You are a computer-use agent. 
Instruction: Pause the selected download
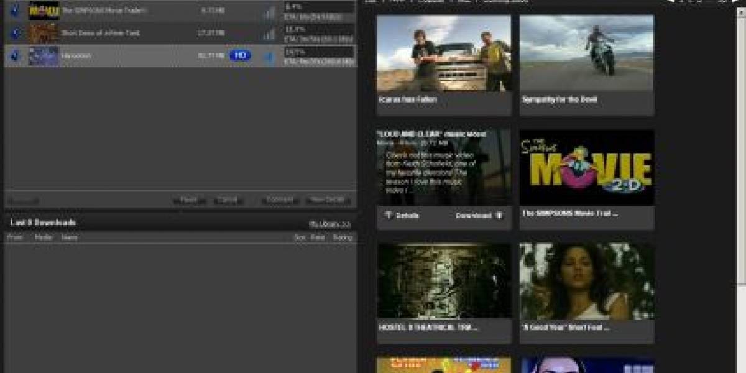pos(189,200)
